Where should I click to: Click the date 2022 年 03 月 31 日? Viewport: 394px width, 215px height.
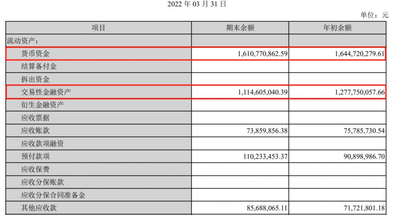[197, 4]
